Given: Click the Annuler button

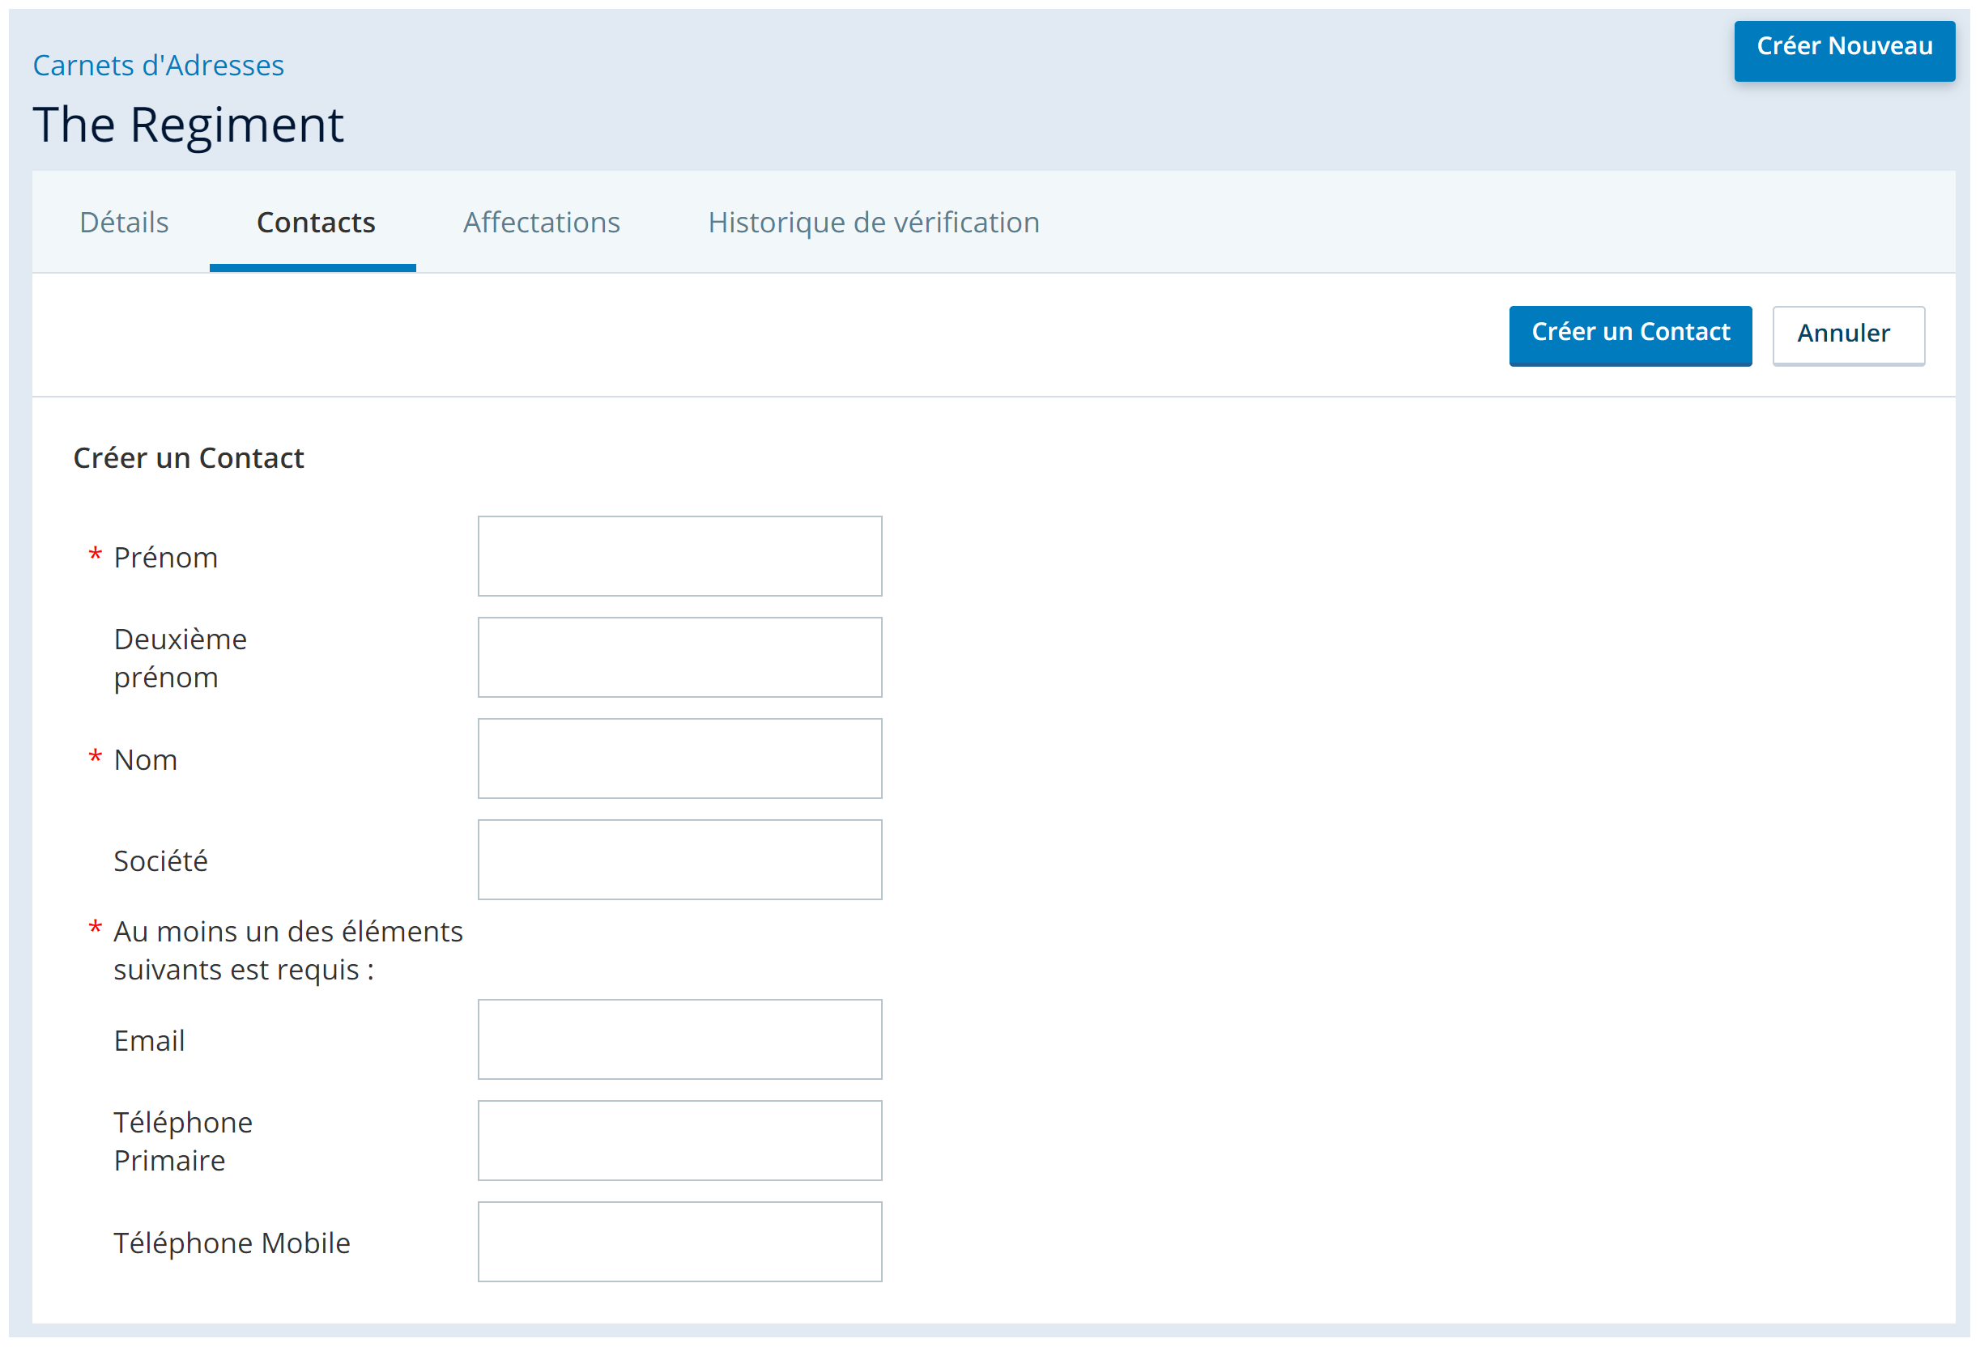Looking at the screenshot, I should [1846, 332].
